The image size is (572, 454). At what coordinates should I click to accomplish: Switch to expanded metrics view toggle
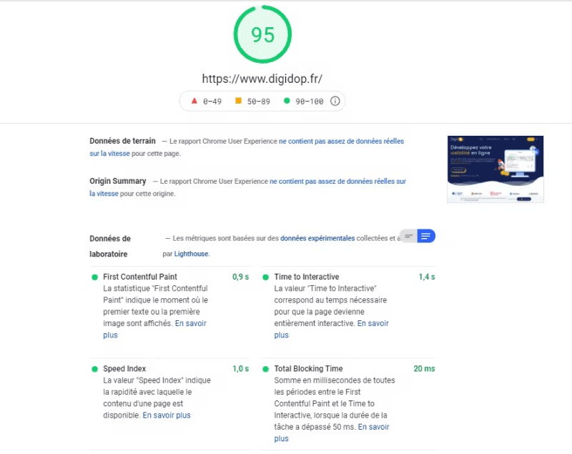point(425,237)
